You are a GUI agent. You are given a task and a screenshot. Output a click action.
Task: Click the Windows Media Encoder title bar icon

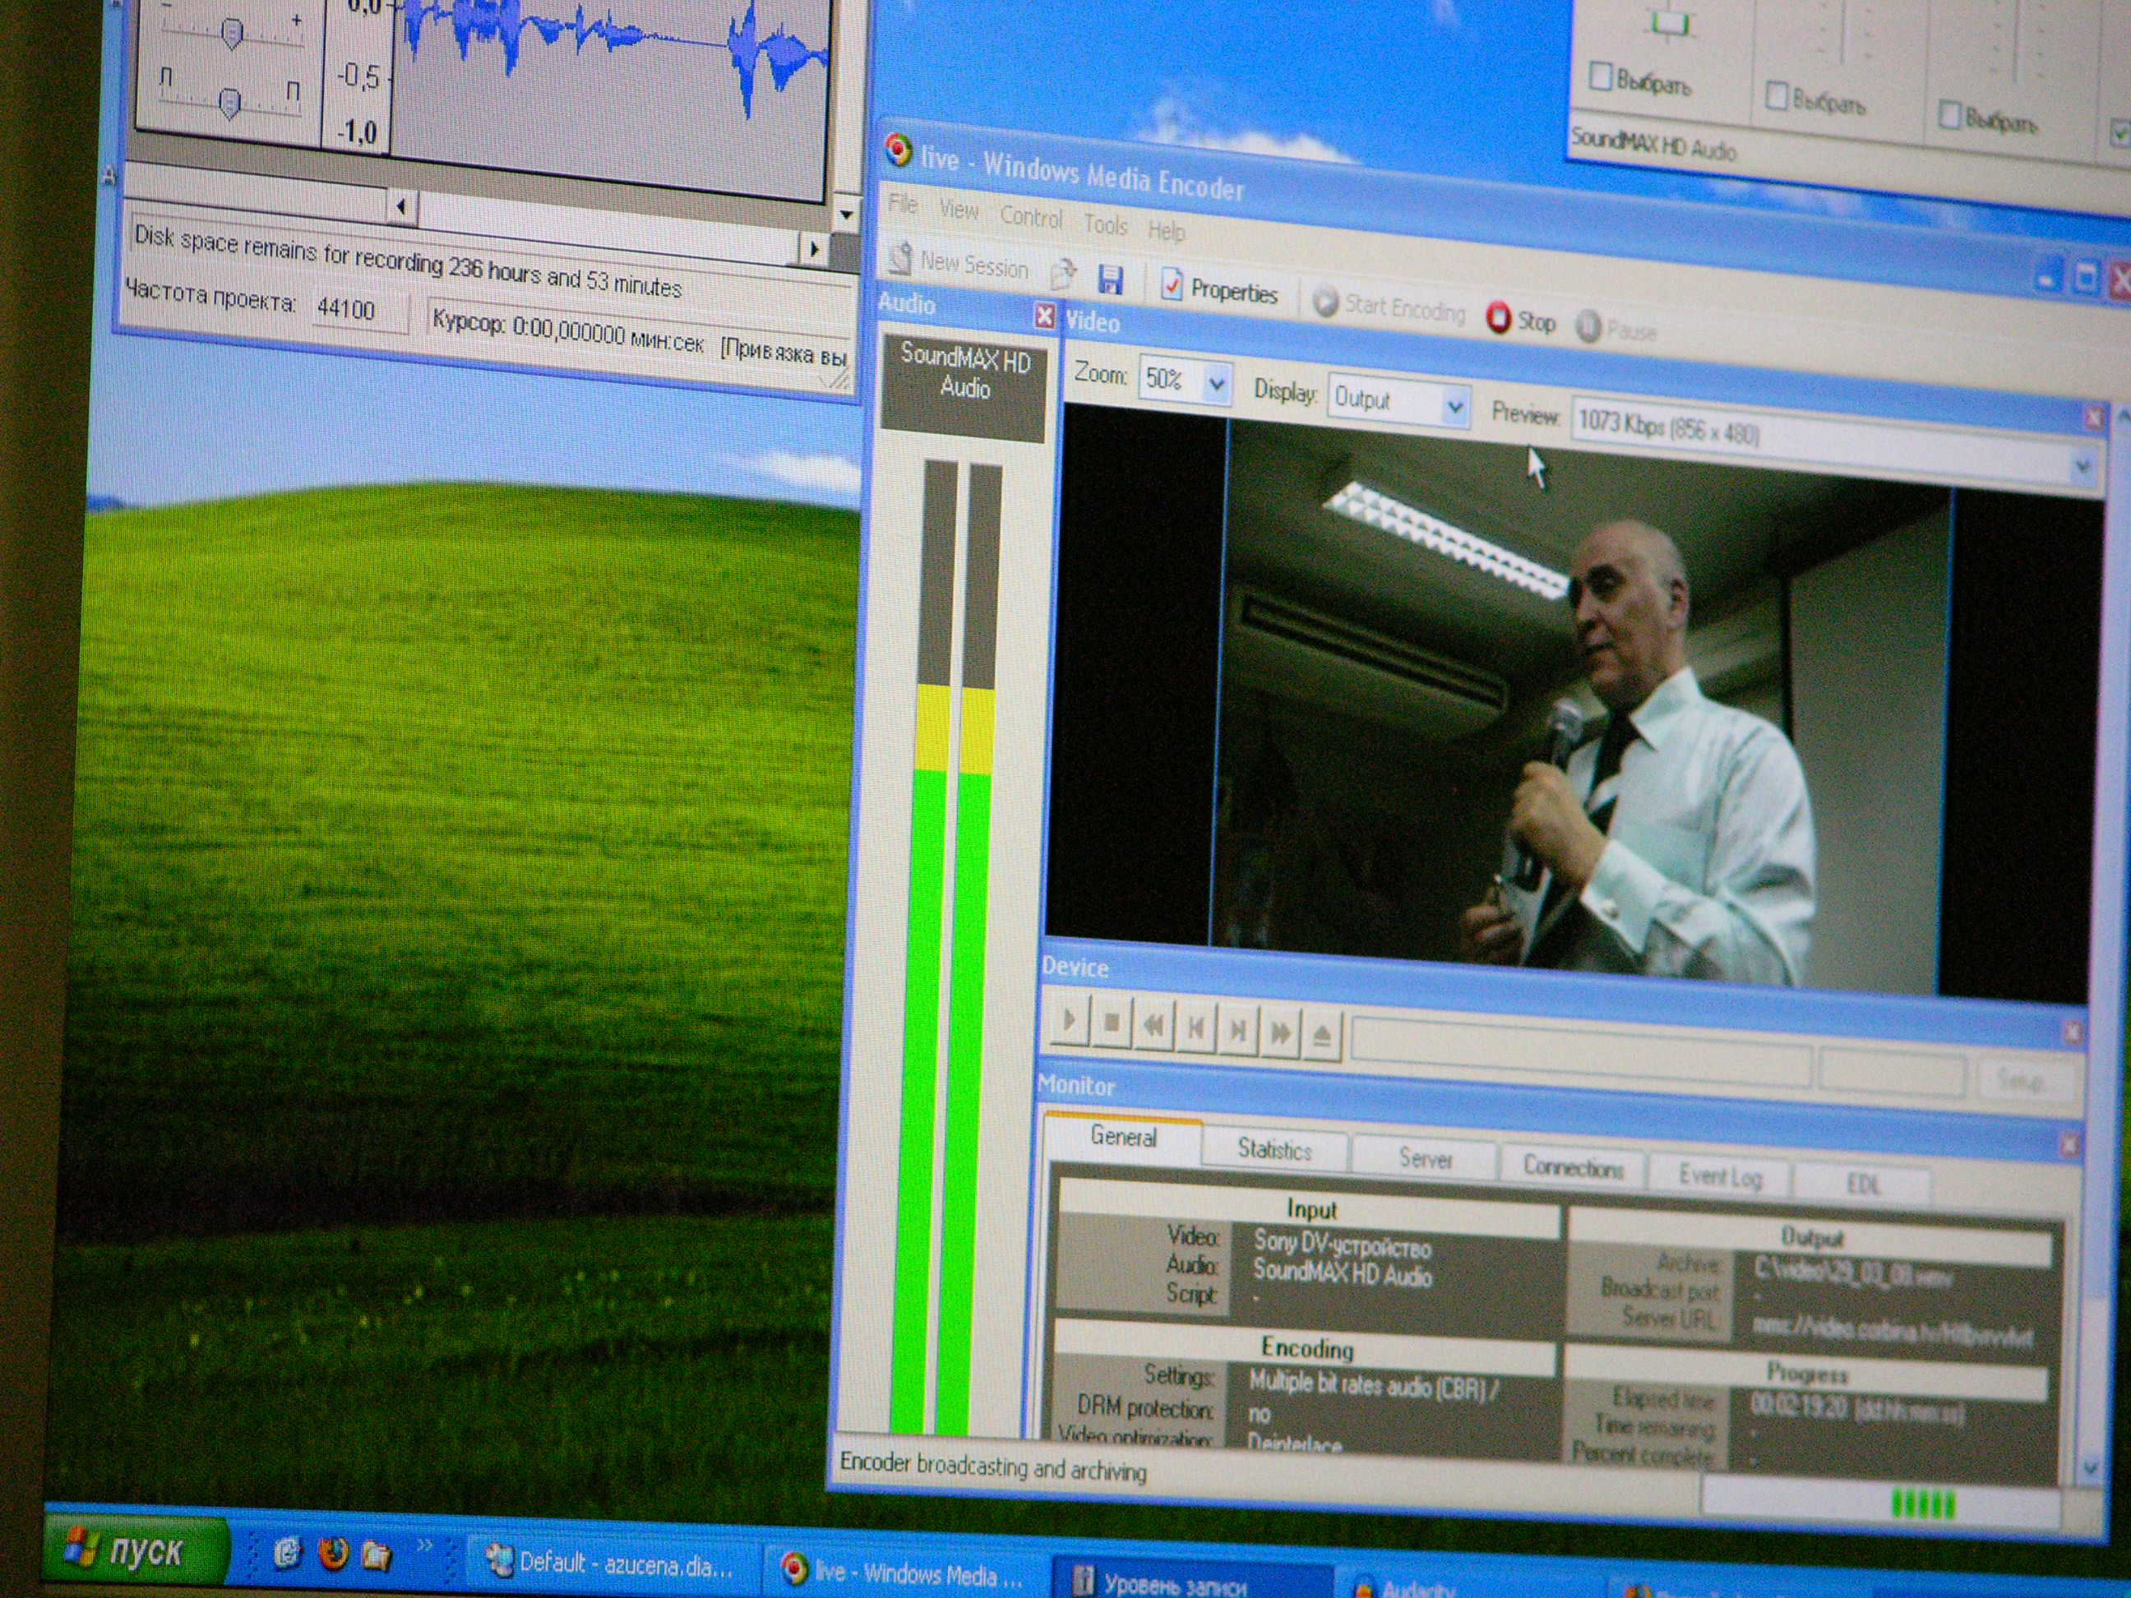coord(898,150)
